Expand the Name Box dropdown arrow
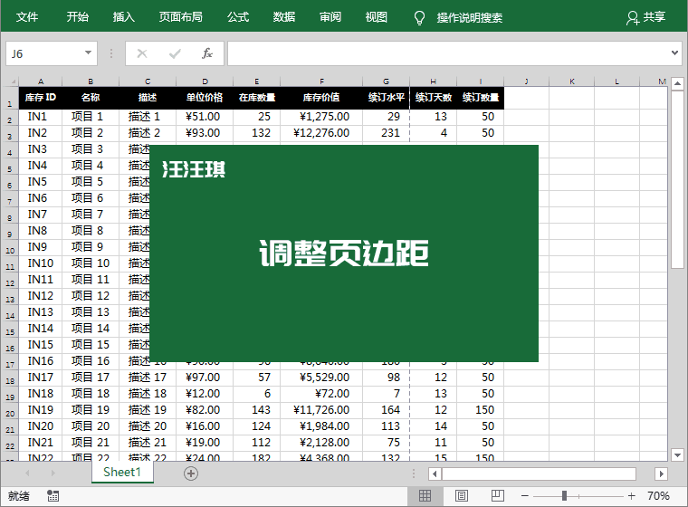Viewport: 688px width, 507px height. 88,53
